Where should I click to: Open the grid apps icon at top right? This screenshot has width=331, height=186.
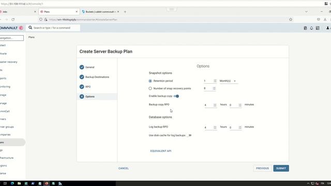326,4
